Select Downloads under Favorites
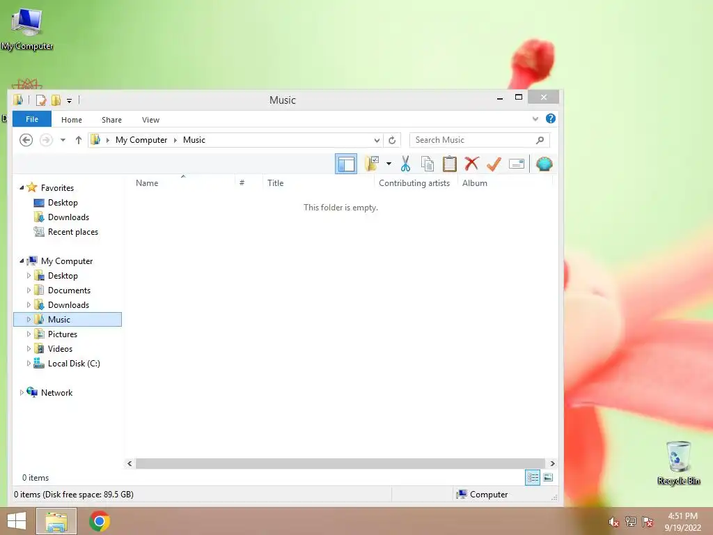The image size is (713, 535). (x=68, y=217)
